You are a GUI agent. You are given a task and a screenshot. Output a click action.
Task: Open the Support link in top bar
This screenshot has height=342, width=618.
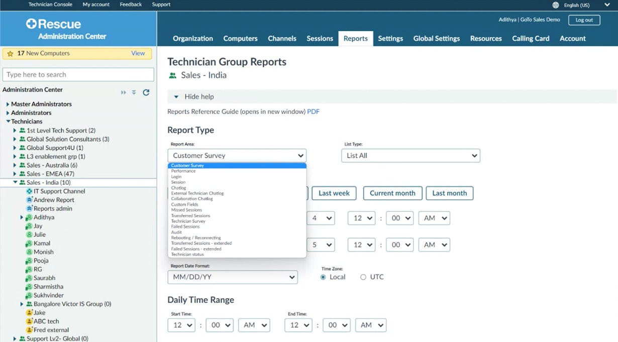click(x=161, y=5)
